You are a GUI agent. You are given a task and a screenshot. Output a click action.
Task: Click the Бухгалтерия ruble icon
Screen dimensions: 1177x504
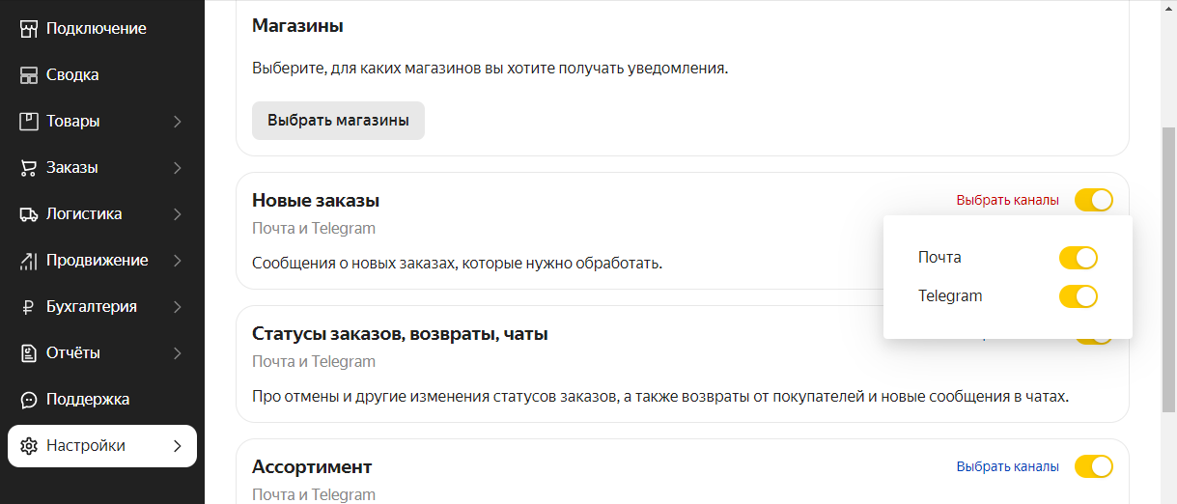pos(29,307)
